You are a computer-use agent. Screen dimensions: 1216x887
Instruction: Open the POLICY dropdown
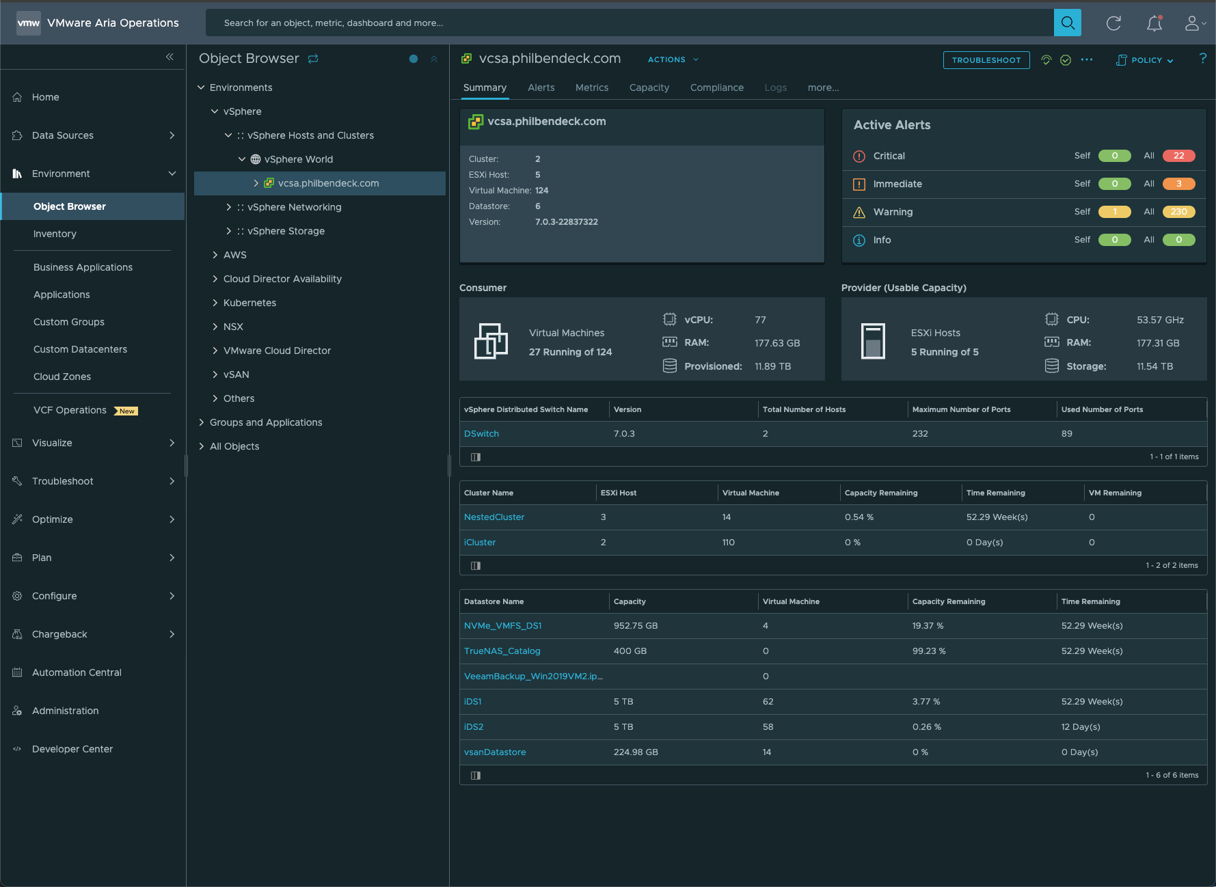(1145, 60)
